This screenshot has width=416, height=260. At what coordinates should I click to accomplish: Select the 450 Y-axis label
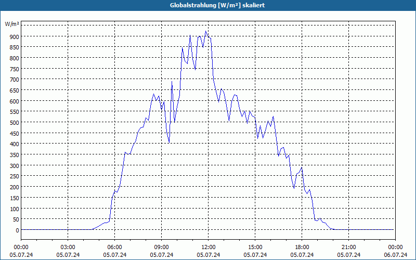click(15, 134)
